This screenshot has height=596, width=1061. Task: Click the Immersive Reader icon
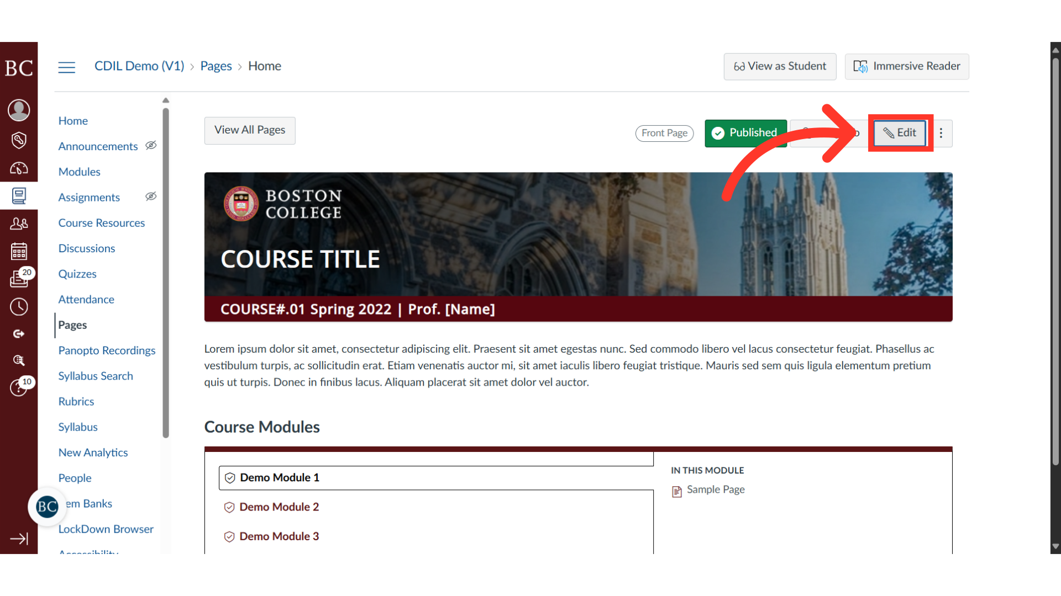click(860, 66)
